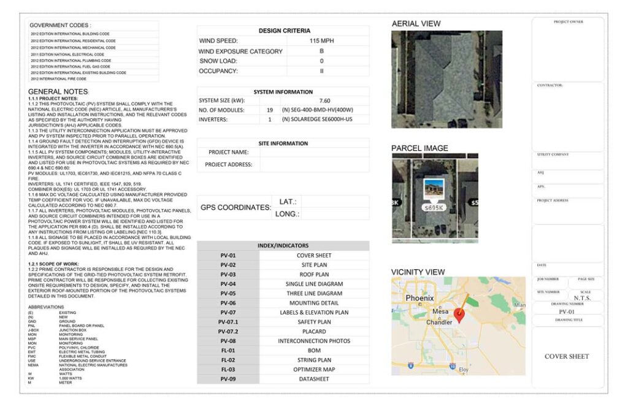Select the Interstate 10 shield near Eloy
Image resolution: width=628 pixels, height=404 pixels.
tap(452, 365)
